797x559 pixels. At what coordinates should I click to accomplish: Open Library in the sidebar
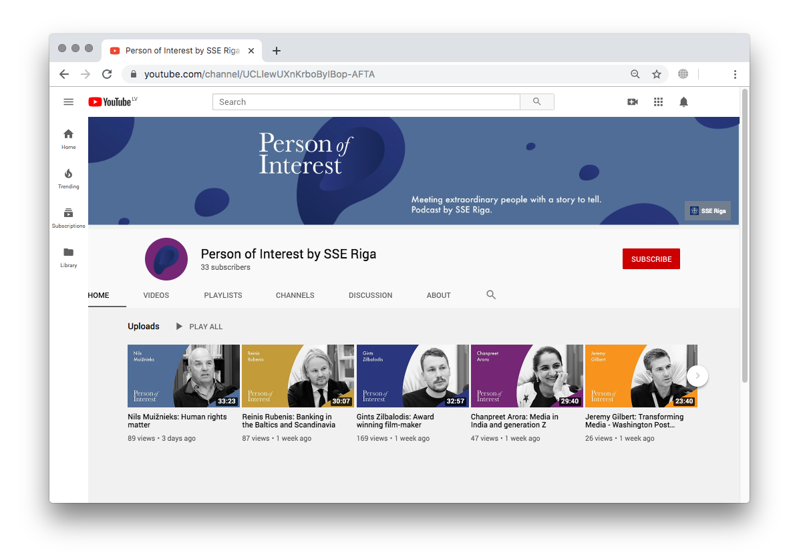pyautogui.click(x=69, y=258)
